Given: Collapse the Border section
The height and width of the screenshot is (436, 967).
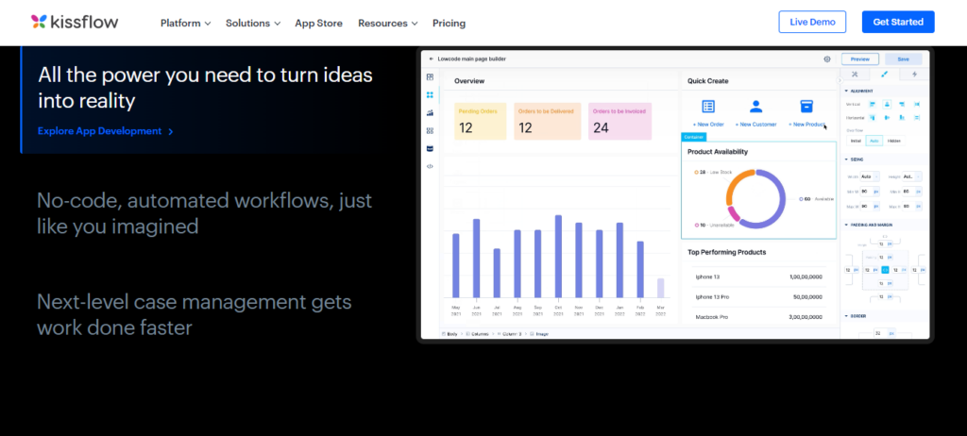Looking at the screenshot, I should point(846,316).
